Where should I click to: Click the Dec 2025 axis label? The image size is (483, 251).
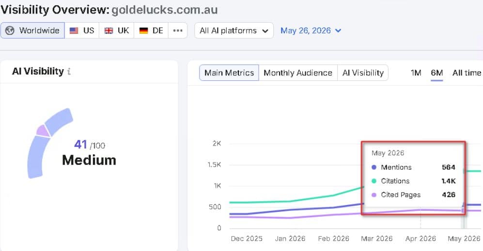coord(247,239)
